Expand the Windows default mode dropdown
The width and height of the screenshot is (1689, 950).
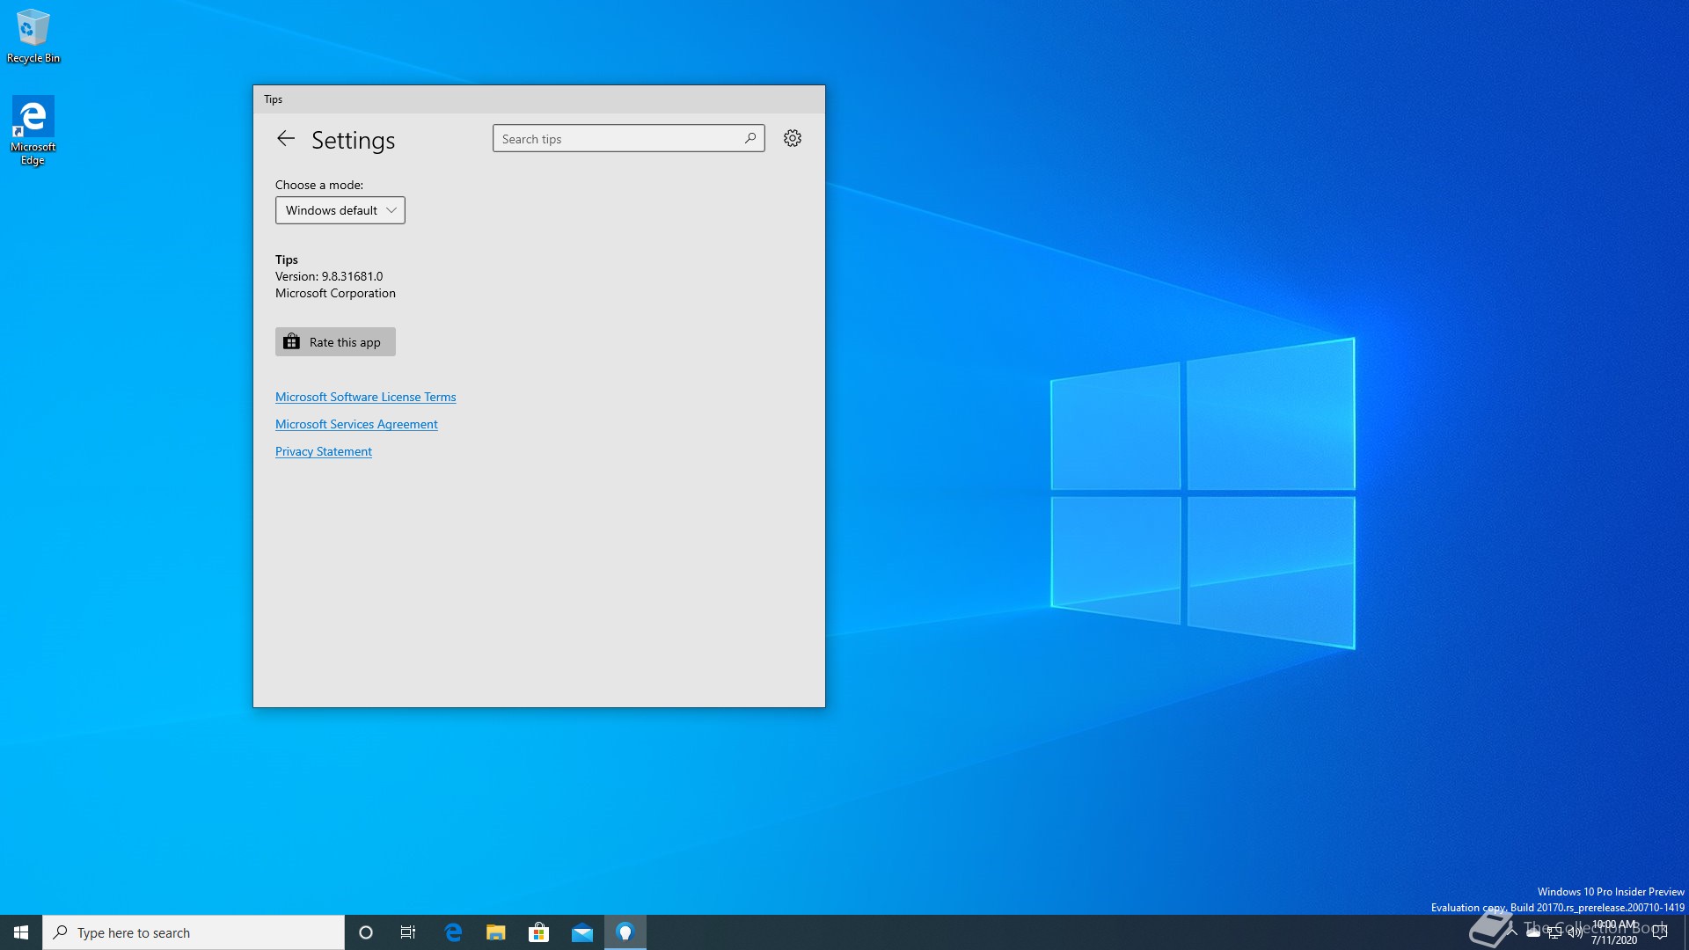pyautogui.click(x=340, y=210)
